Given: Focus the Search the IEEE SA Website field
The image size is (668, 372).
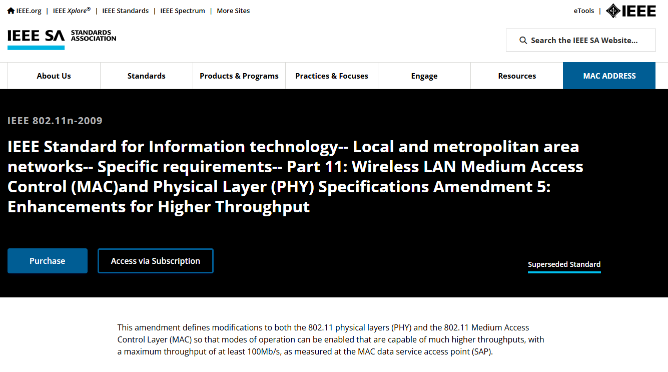Looking at the screenshot, I should pos(580,40).
